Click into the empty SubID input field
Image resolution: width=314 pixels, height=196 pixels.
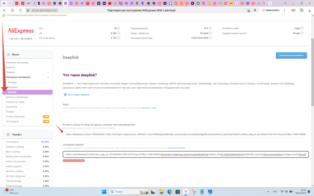tap(186, 115)
